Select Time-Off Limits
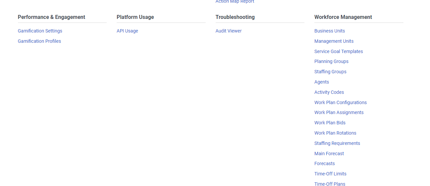This screenshot has height=186, width=430. tap(330, 174)
